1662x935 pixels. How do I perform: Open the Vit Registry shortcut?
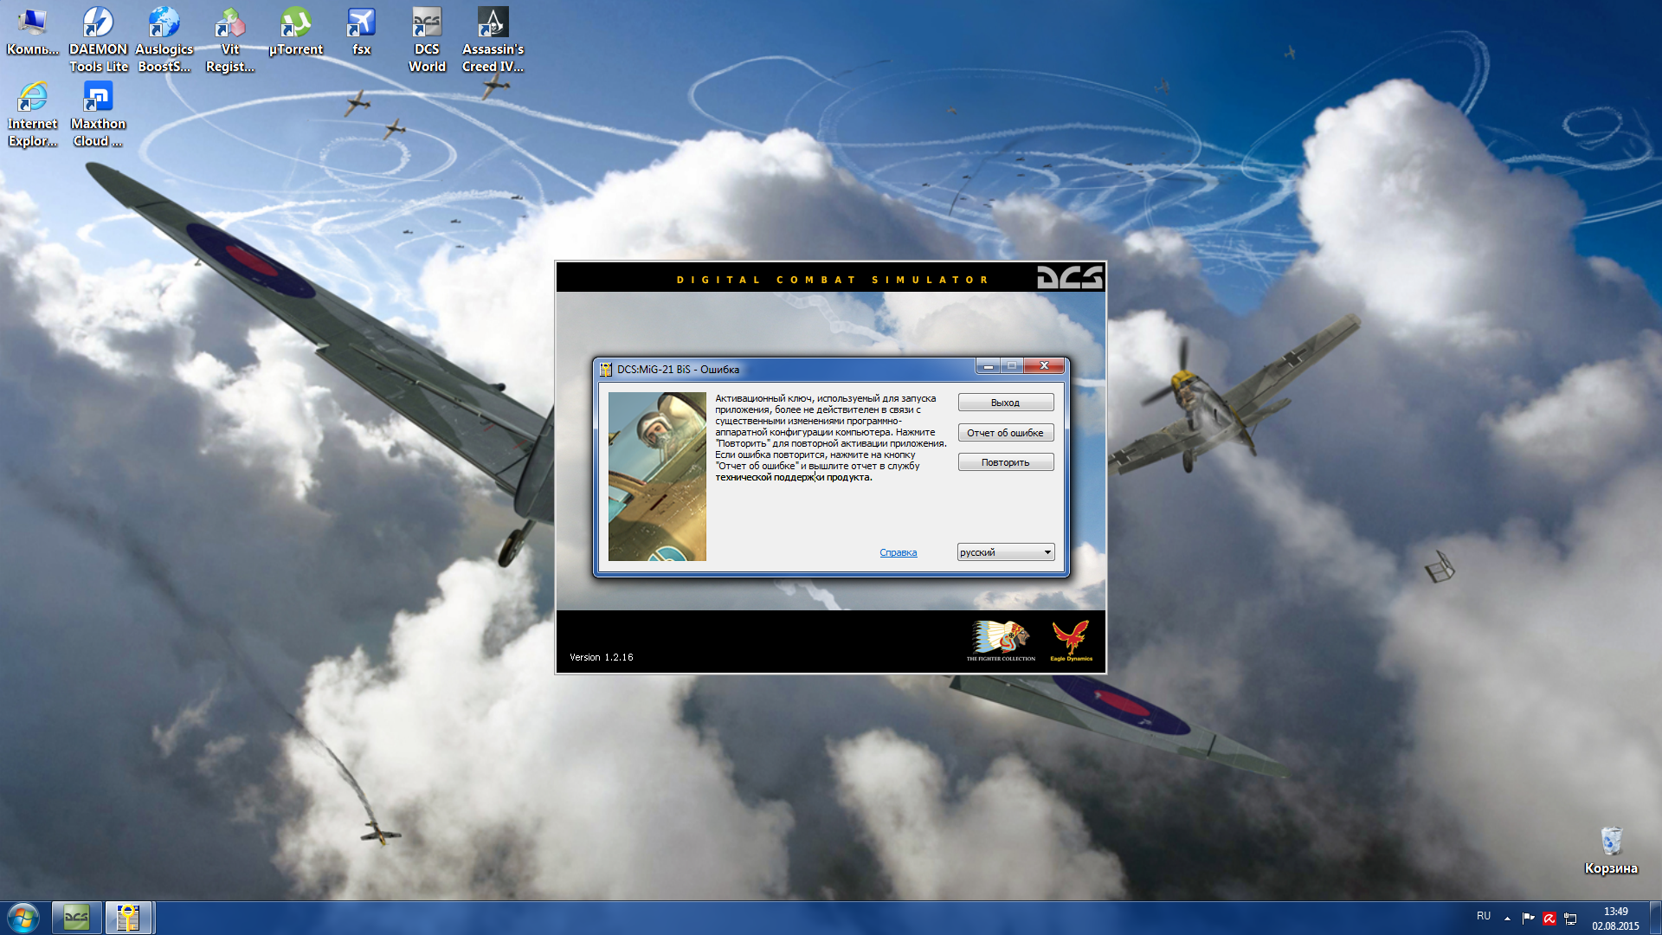(230, 40)
